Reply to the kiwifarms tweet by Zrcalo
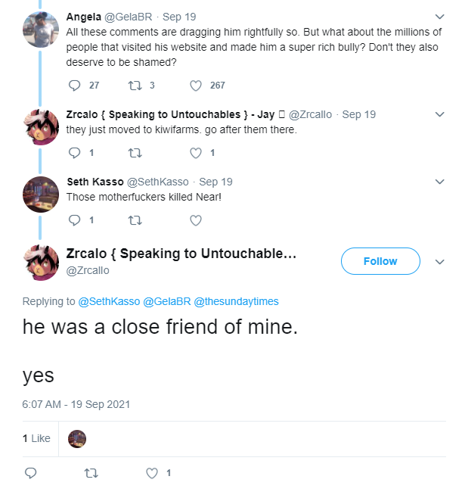 [x=74, y=153]
